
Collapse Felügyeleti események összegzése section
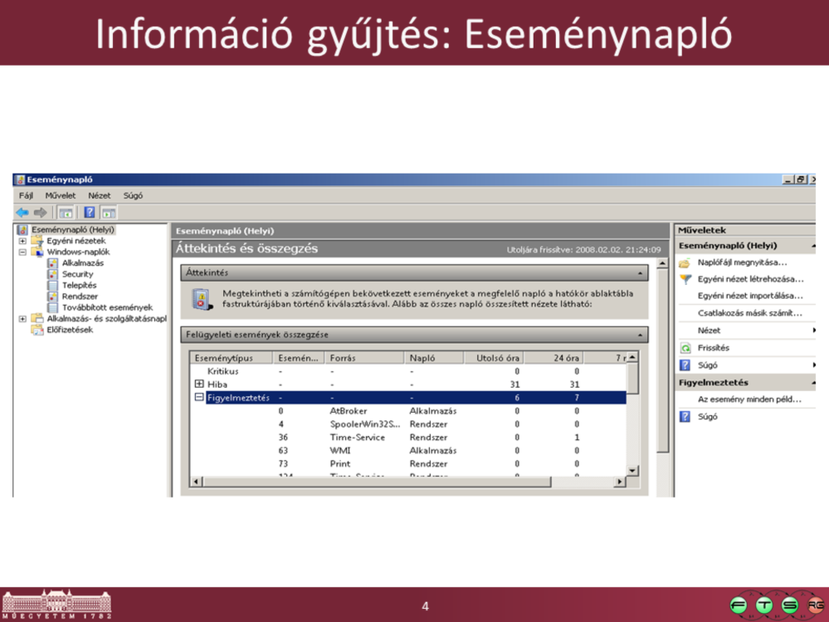[x=640, y=335]
